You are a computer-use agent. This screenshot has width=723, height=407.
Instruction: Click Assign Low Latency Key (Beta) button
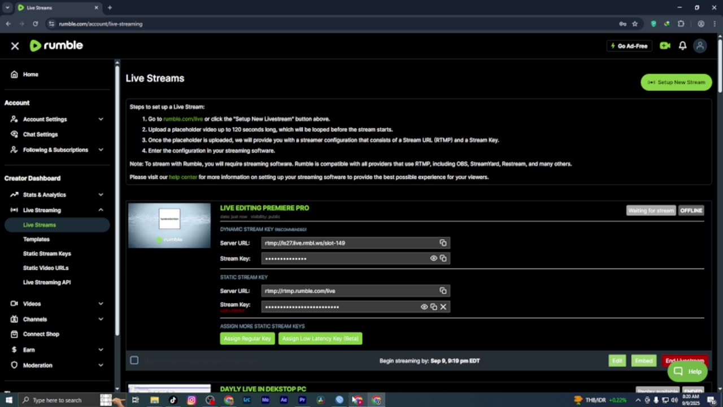(x=320, y=338)
